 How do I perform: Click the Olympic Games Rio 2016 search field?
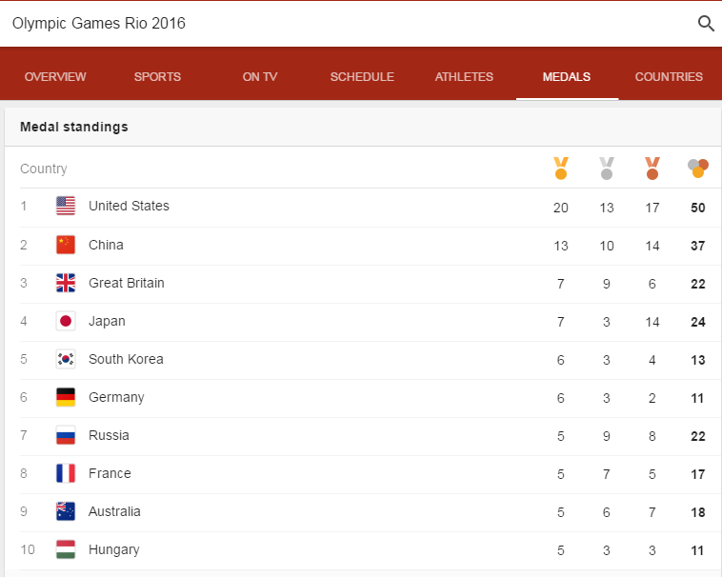(x=343, y=23)
